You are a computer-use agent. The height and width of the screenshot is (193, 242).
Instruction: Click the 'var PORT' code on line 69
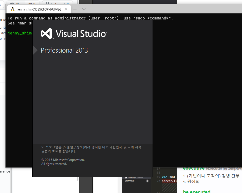coord(169,177)
